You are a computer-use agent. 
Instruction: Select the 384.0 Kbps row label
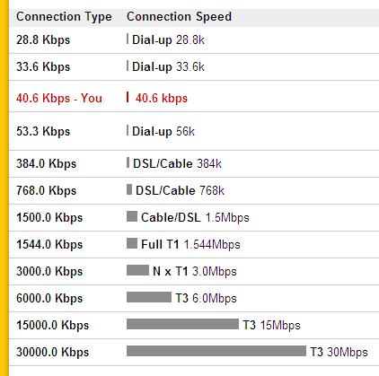pyautogui.click(x=47, y=164)
